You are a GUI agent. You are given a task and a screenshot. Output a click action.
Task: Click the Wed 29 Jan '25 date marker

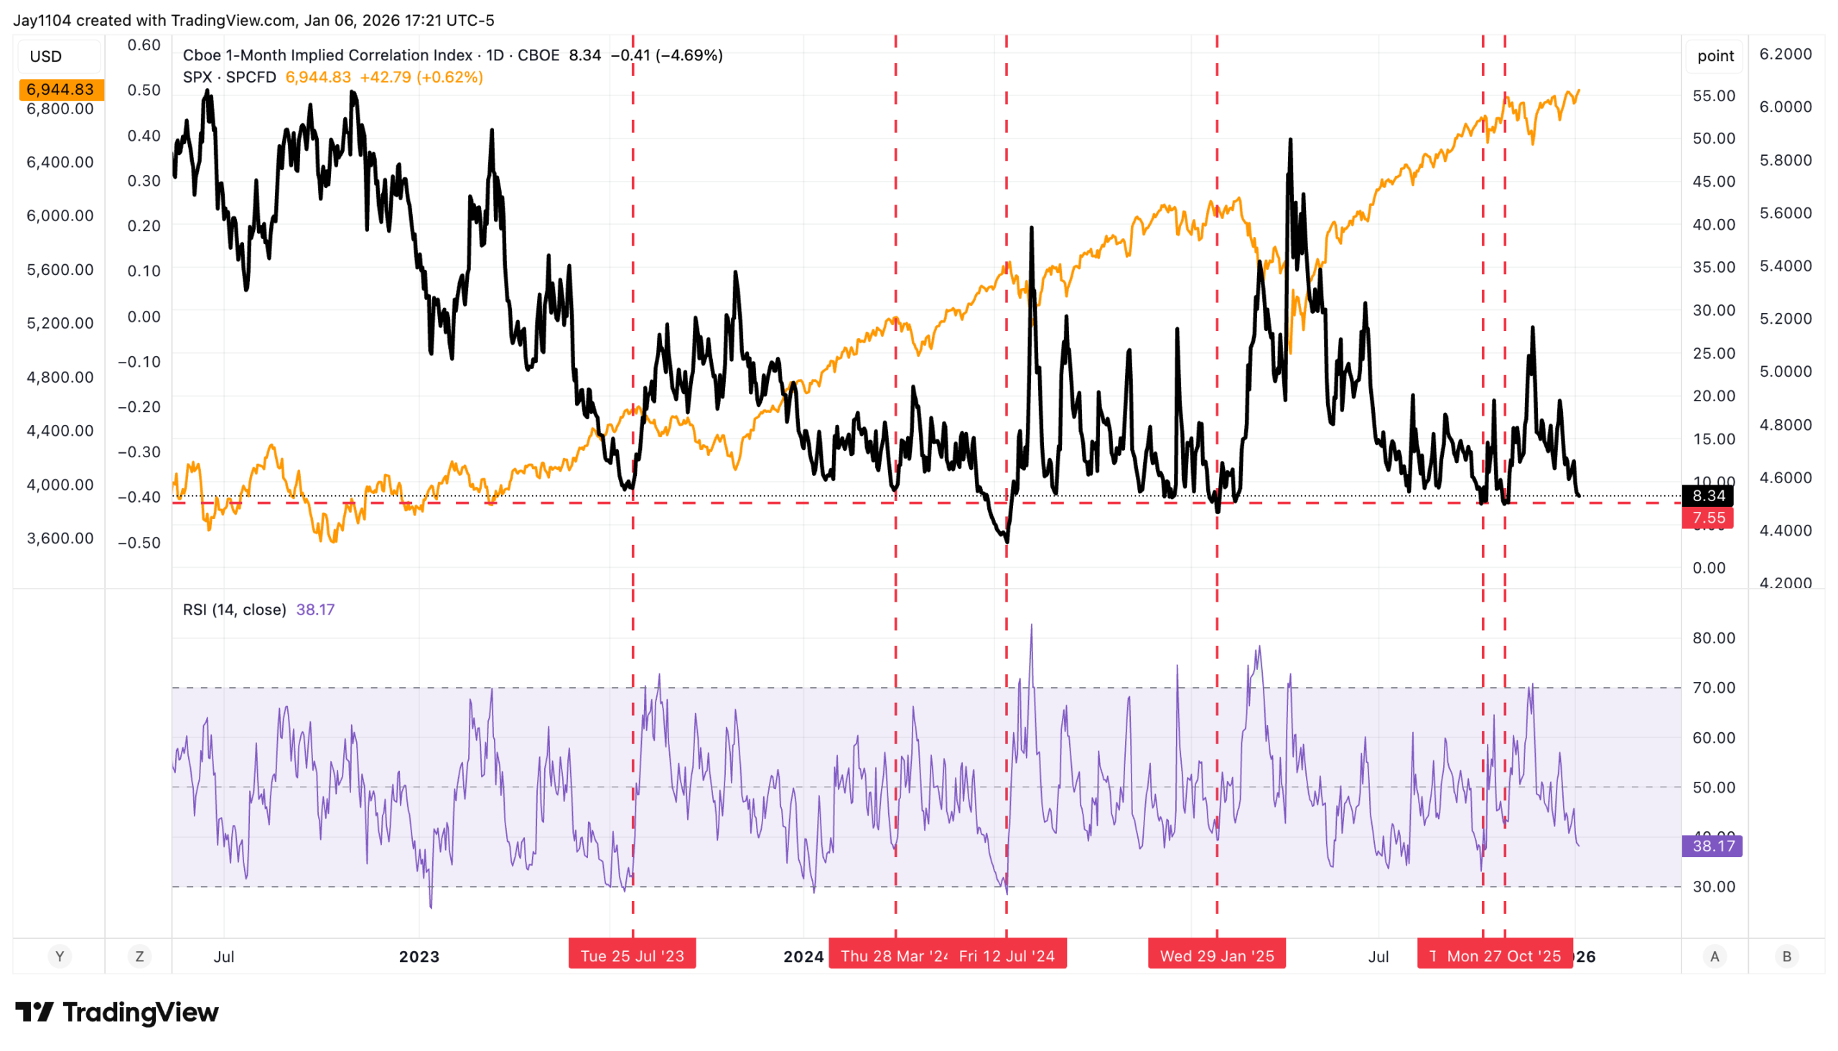[x=1216, y=956]
